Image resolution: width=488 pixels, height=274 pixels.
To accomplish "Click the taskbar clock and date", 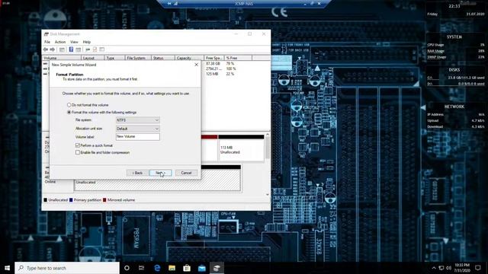I will pyautogui.click(x=462, y=268).
